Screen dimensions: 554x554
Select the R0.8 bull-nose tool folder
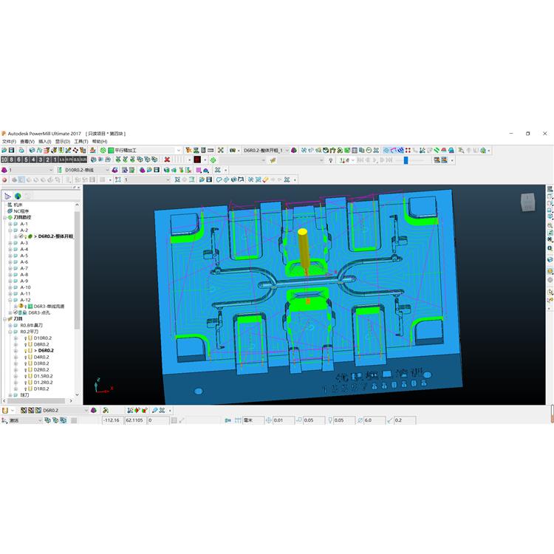pyautogui.click(x=31, y=326)
